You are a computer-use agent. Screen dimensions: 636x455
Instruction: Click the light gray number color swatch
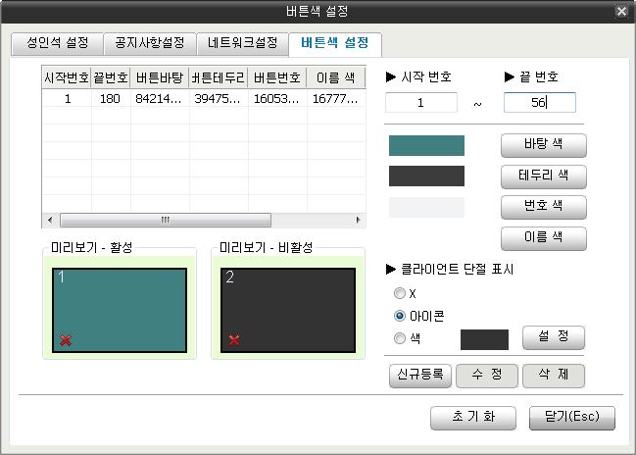pyautogui.click(x=426, y=207)
